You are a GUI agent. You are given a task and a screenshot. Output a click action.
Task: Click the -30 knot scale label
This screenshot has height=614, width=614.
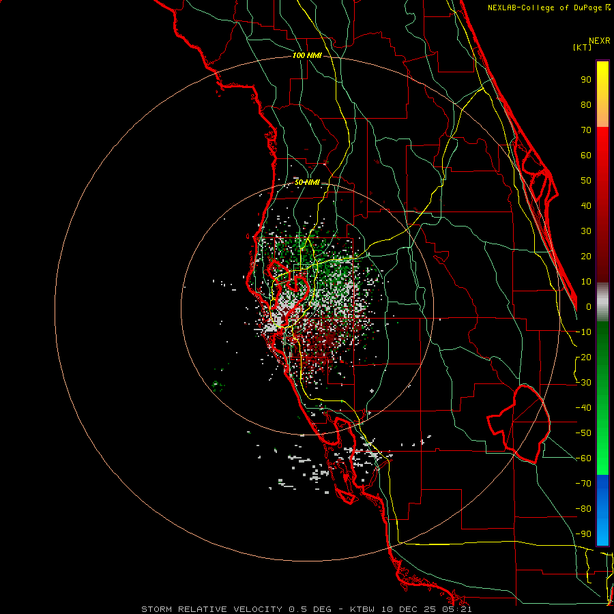tap(583, 383)
